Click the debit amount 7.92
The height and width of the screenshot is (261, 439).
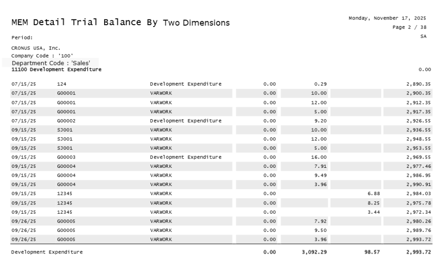click(x=320, y=221)
